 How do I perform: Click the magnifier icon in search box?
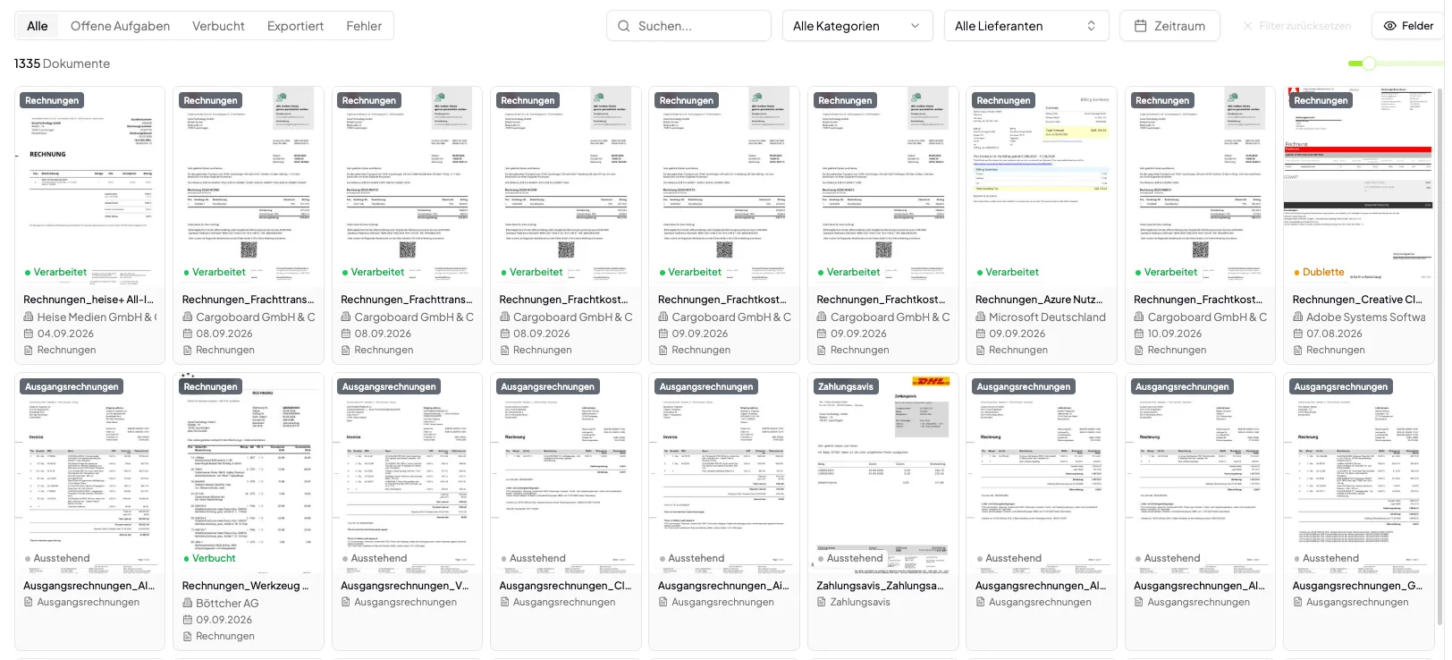pos(624,26)
